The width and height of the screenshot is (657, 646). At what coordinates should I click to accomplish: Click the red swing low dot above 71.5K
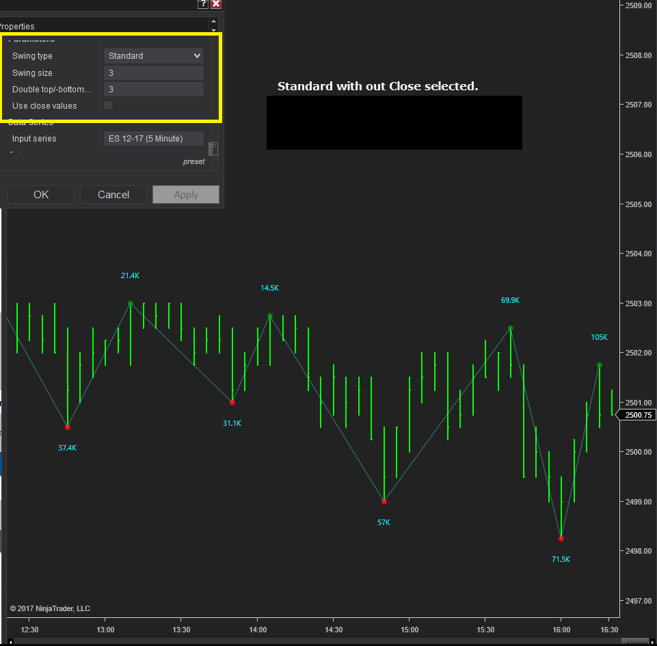tap(561, 539)
